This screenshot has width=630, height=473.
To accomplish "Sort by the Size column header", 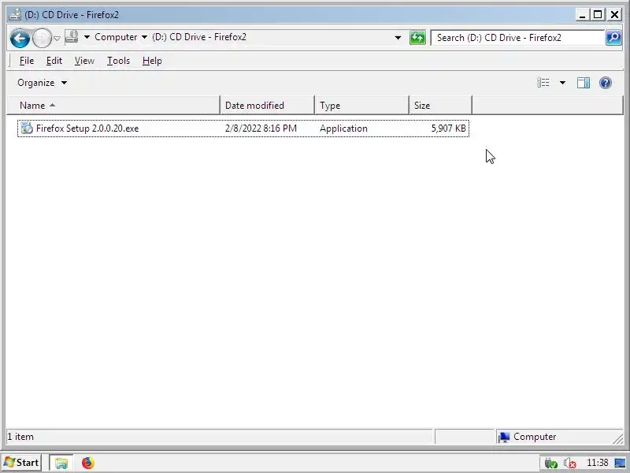I will pos(440,106).
